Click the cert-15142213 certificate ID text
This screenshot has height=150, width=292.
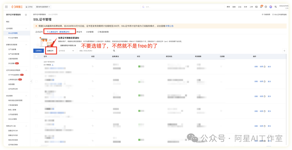(x=49, y=62)
